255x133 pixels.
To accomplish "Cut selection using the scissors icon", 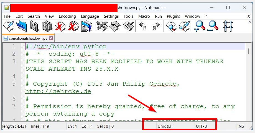I will (x=102, y=26).
